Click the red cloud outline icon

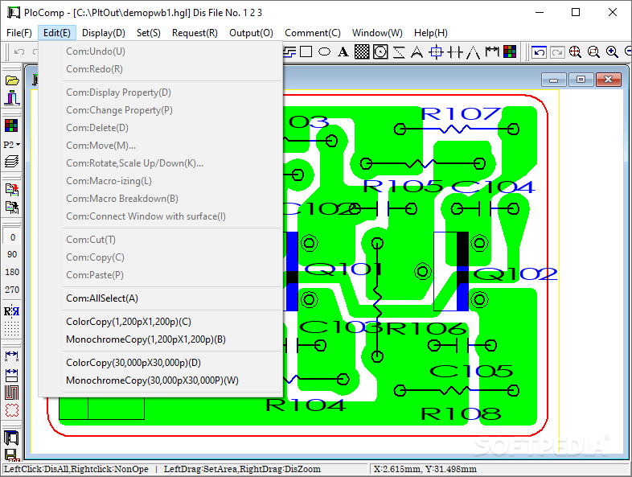tap(11, 410)
